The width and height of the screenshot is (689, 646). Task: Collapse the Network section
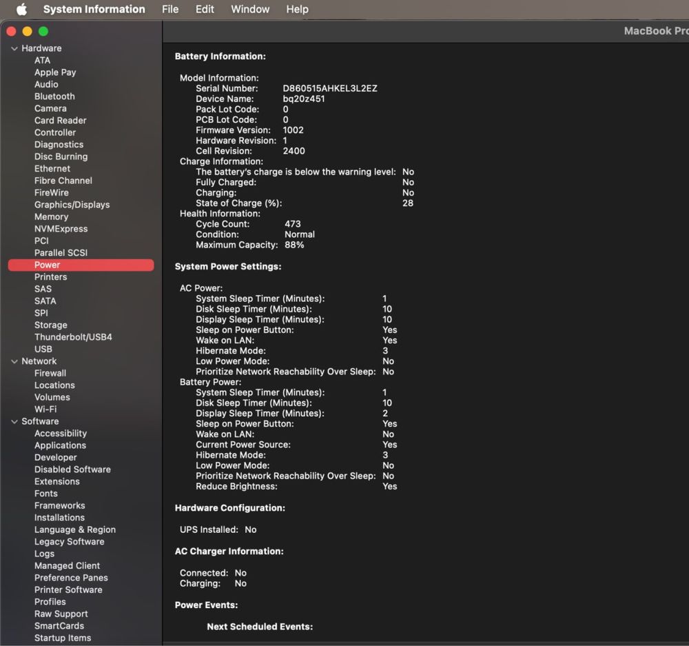[14, 361]
